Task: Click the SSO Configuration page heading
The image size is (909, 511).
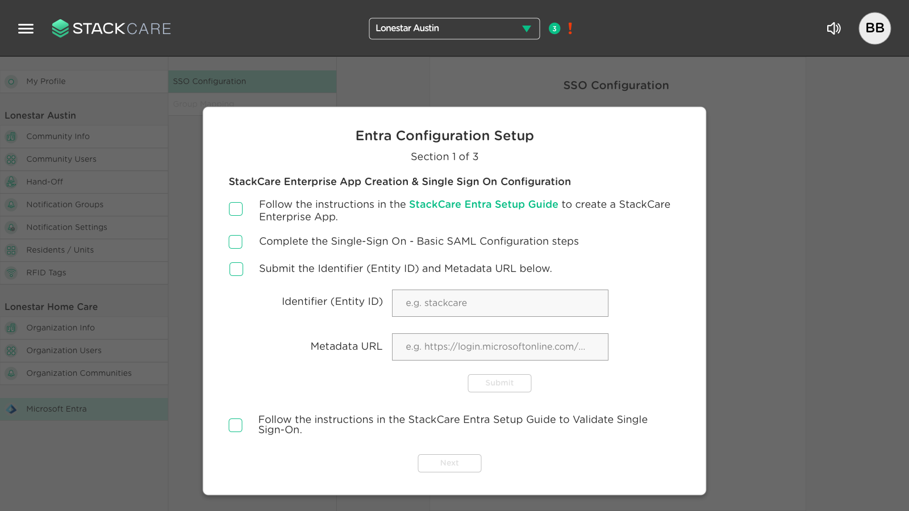Action: click(616, 86)
